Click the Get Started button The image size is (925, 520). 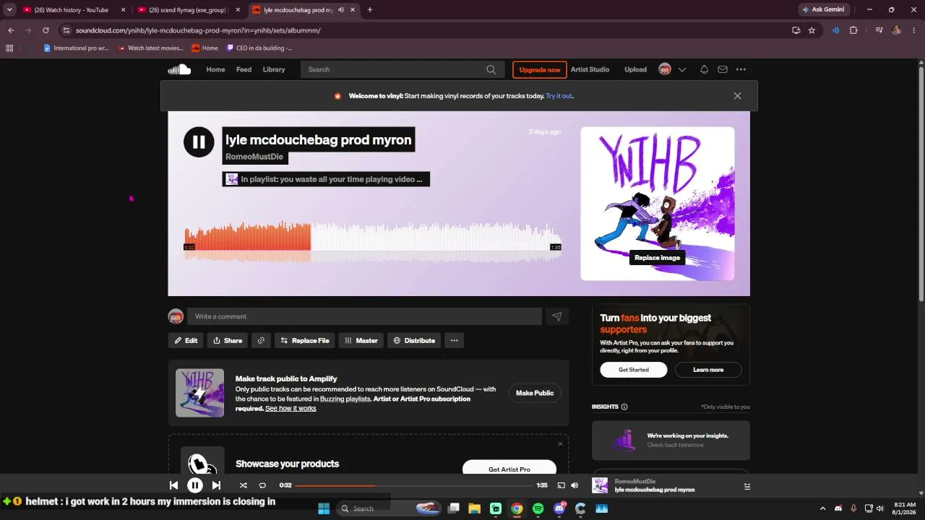(634, 370)
